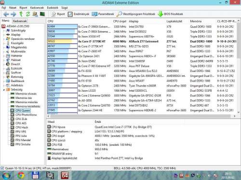Expand the Háttértár tree node
This screenshot has width=241, height=180.
point(4,56)
